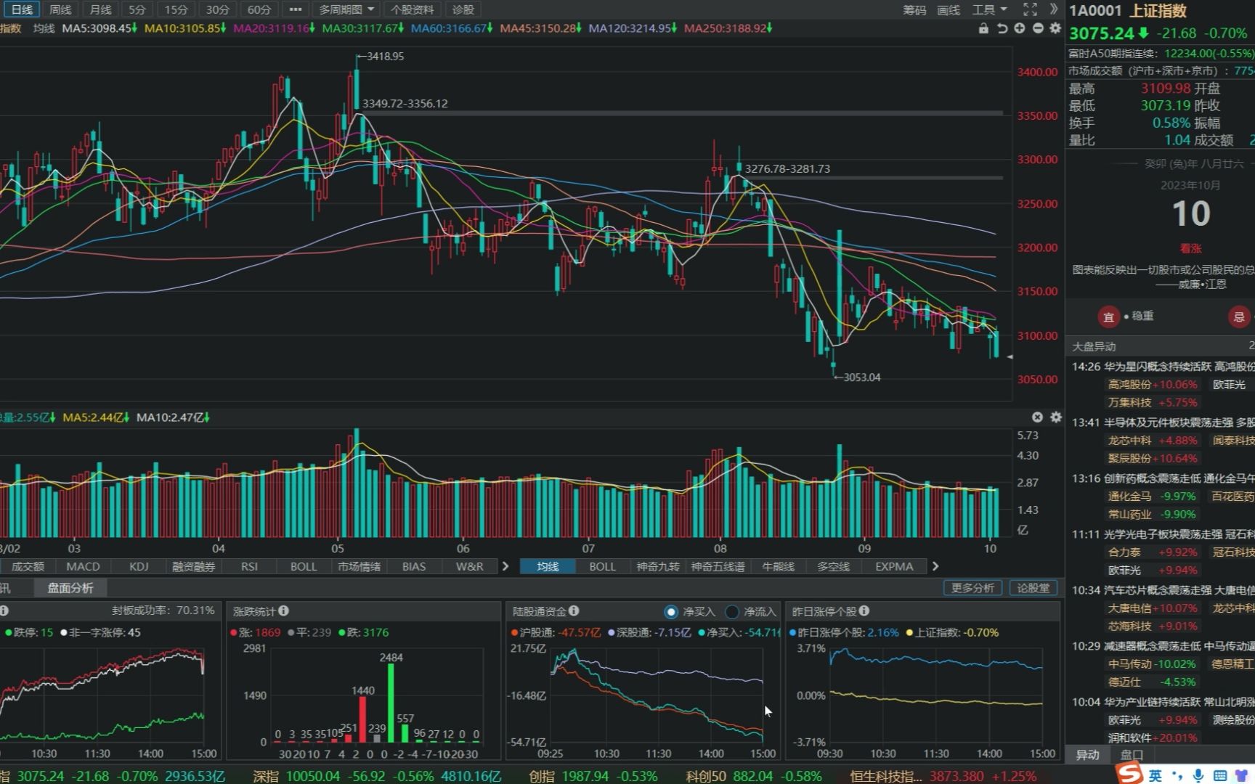This screenshot has width=1255, height=784.
Task: Click Sogou voice input microphone icon
Action: click(x=1198, y=775)
